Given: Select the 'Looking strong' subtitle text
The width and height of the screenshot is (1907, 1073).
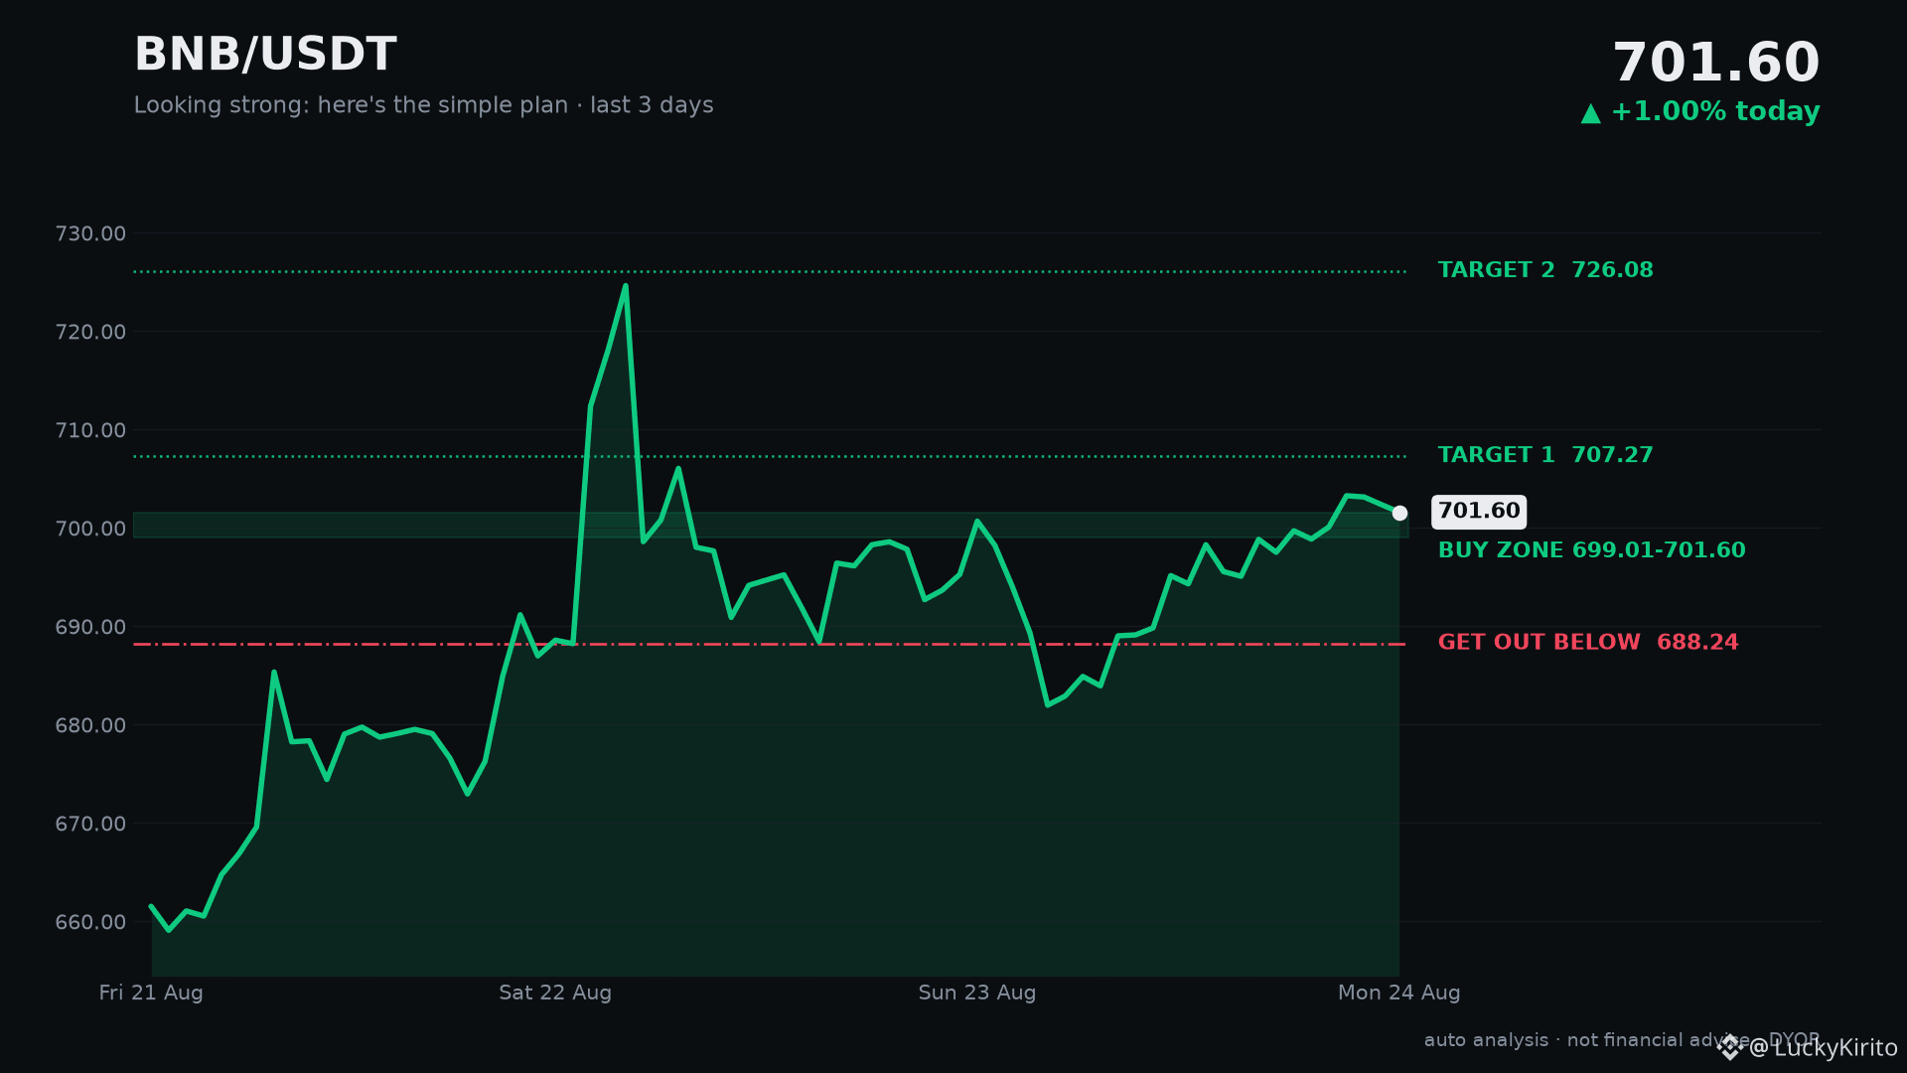Looking at the screenshot, I should click(423, 105).
